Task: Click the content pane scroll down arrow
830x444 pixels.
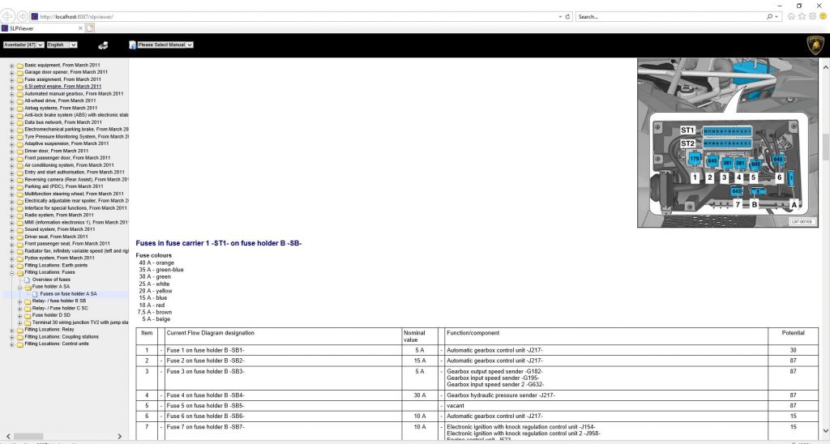Action: pos(825,431)
